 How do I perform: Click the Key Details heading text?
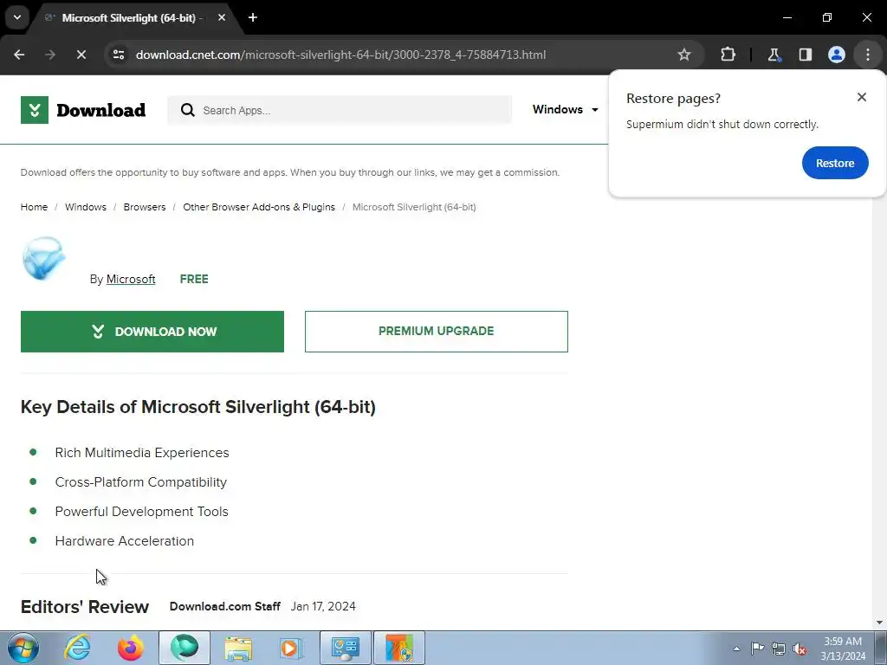[198, 407]
